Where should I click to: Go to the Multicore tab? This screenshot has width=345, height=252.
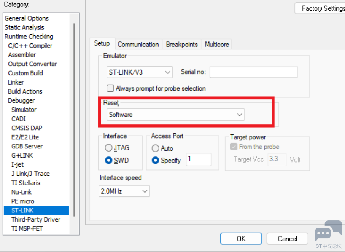(217, 44)
